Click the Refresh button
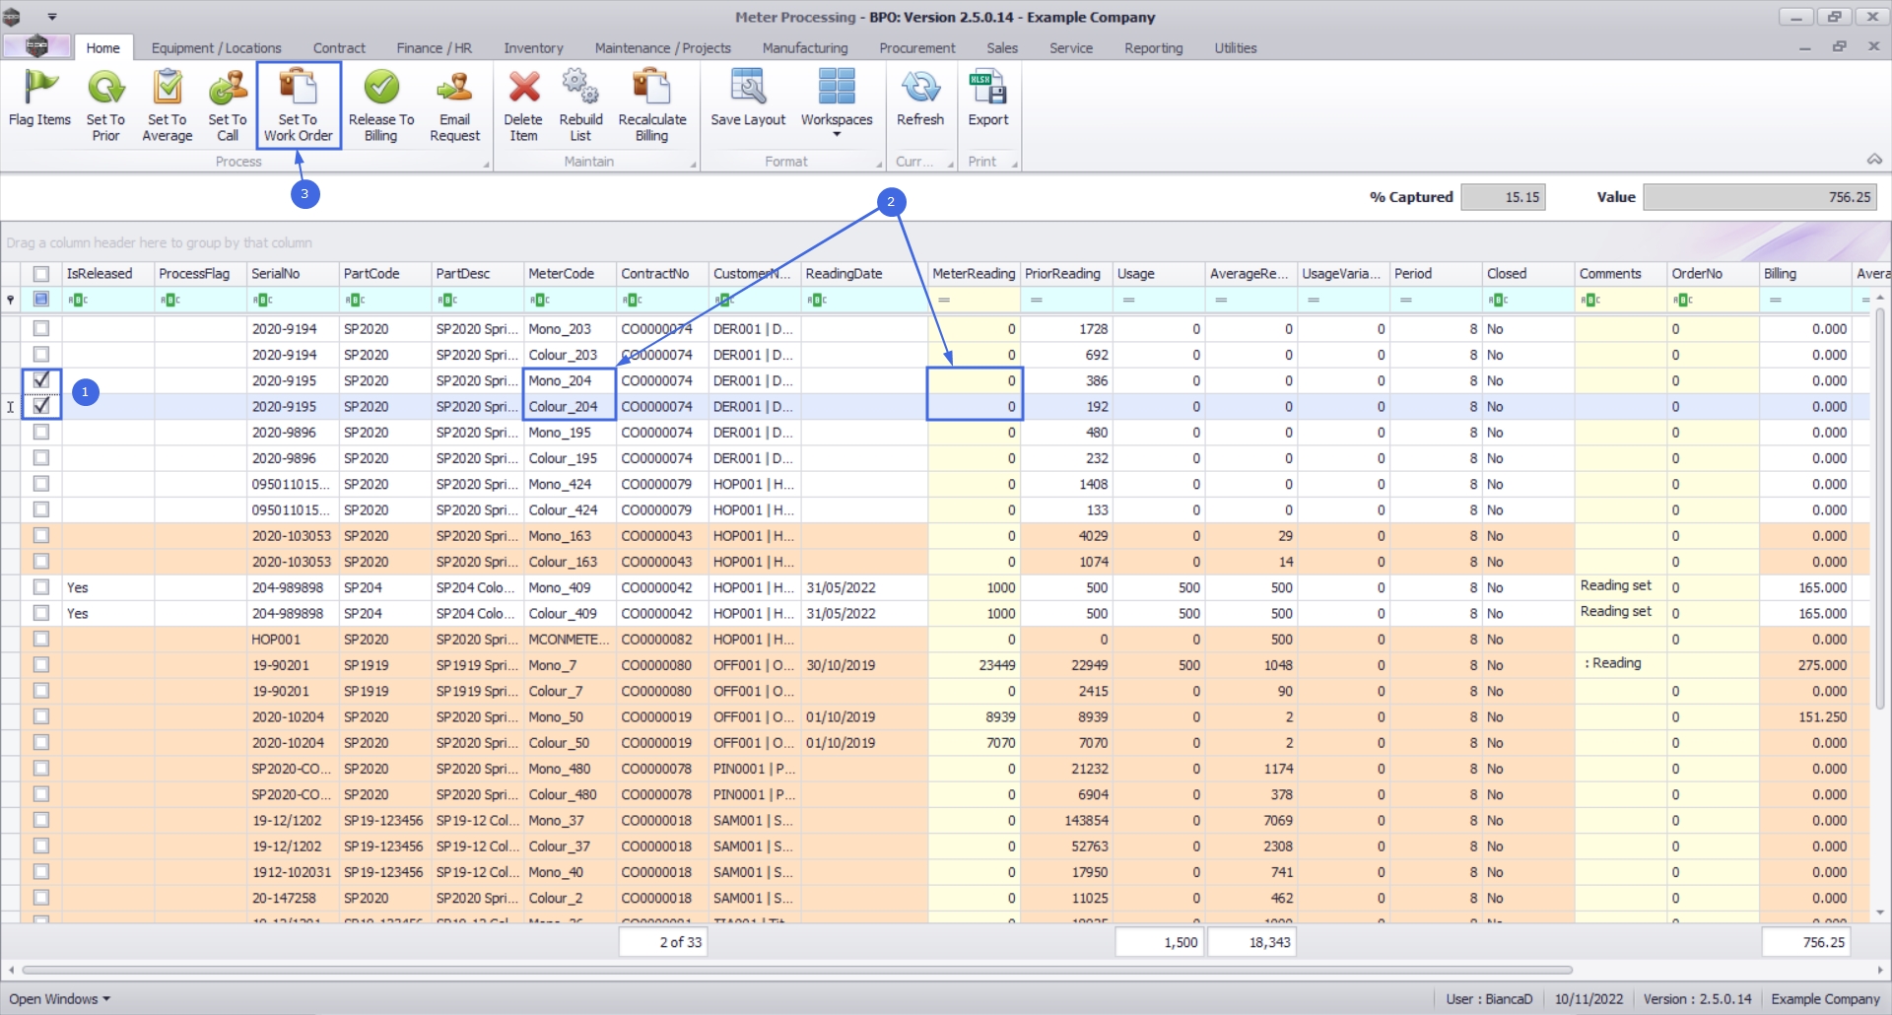The width and height of the screenshot is (1892, 1015). click(x=919, y=99)
